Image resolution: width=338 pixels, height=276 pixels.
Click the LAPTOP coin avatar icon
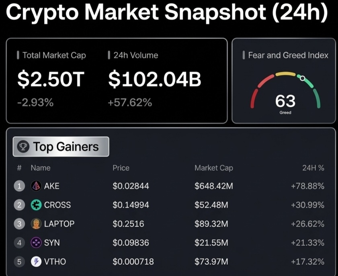(x=36, y=224)
